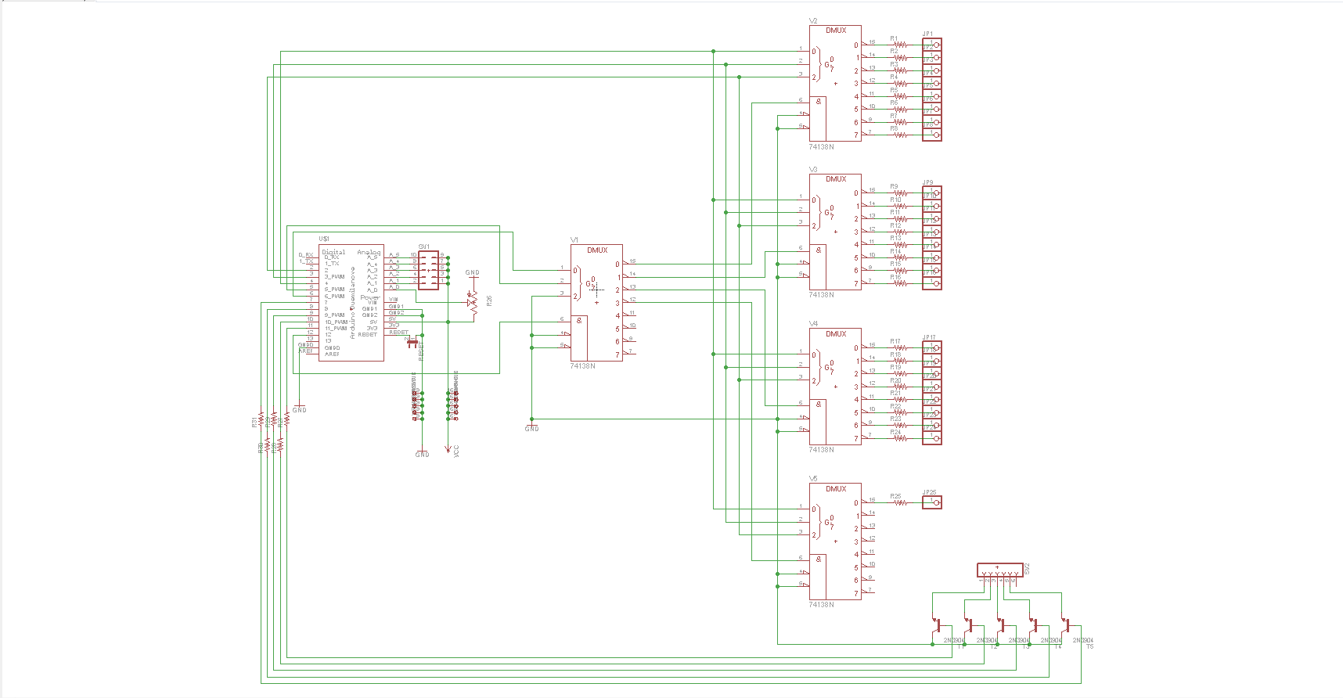
Task: Click the GND symbol above potentiometer R26
Action: coord(472,274)
